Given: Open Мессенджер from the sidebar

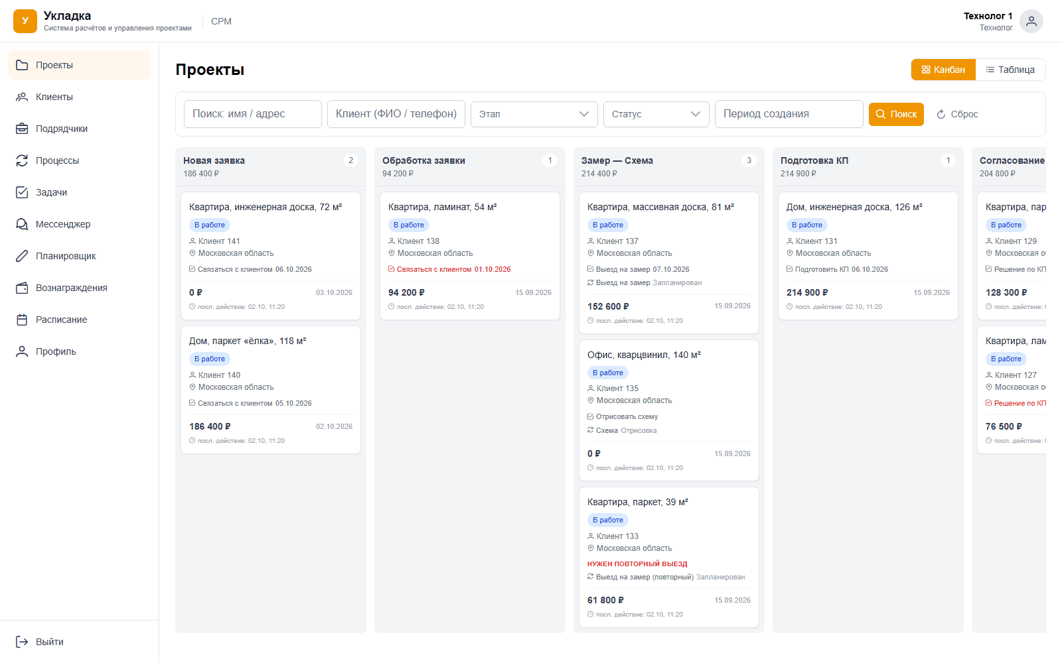Looking at the screenshot, I should click(80, 224).
